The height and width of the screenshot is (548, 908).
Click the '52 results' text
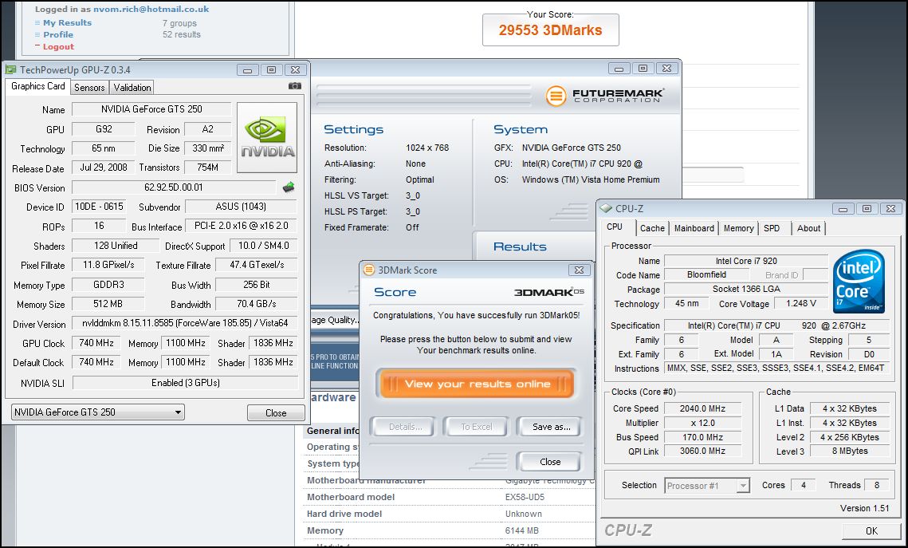tap(181, 35)
